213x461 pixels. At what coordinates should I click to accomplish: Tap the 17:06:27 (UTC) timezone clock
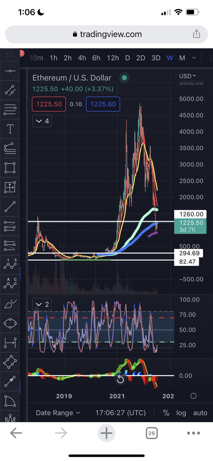click(121, 413)
